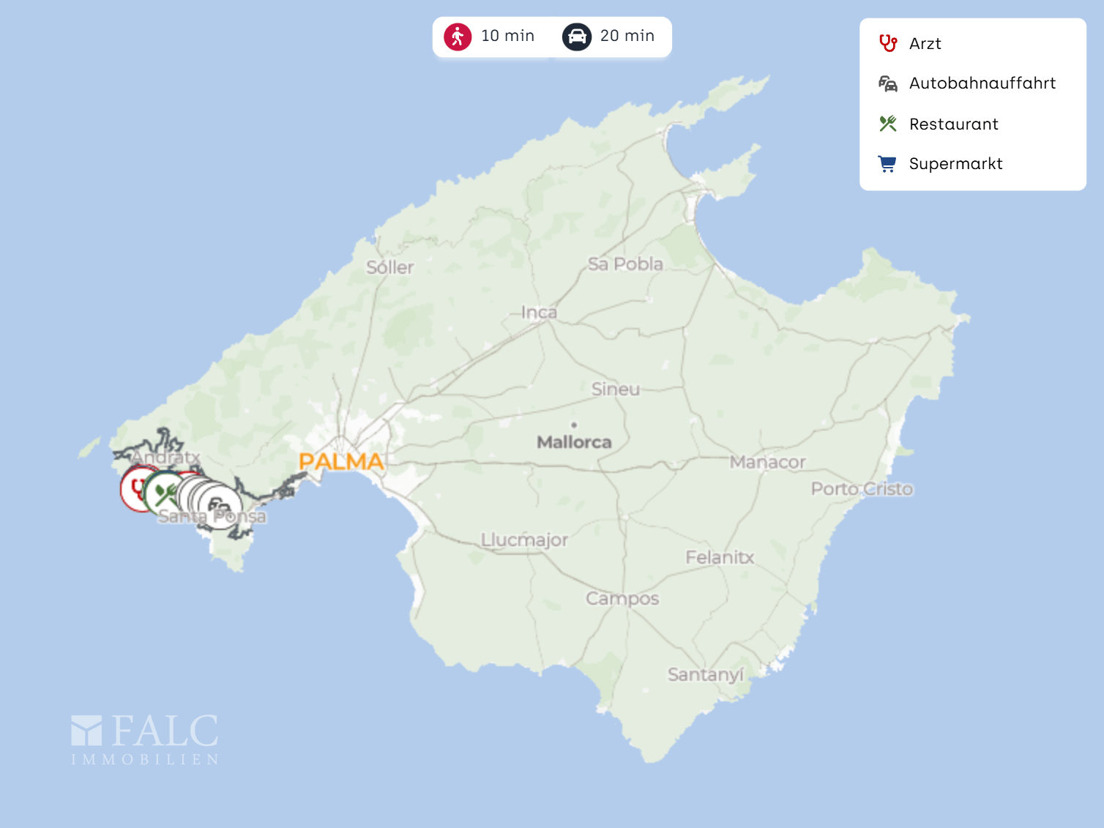Viewport: 1104px width, 828px height.
Task: Click the Autobahnauffahrt cars icon in legend
Action: [x=887, y=83]
